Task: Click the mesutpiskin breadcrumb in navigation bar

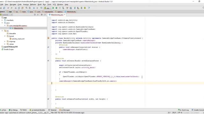Action: pyautogui.click(x=48, y=12)
